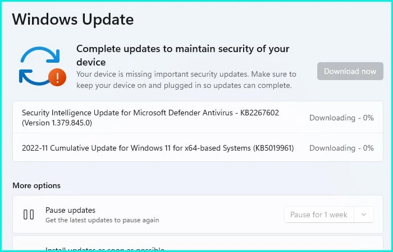Select the Security Intelligence Update for Defender entry
This screenshot has width=393, height=252.
click(150, 113)
